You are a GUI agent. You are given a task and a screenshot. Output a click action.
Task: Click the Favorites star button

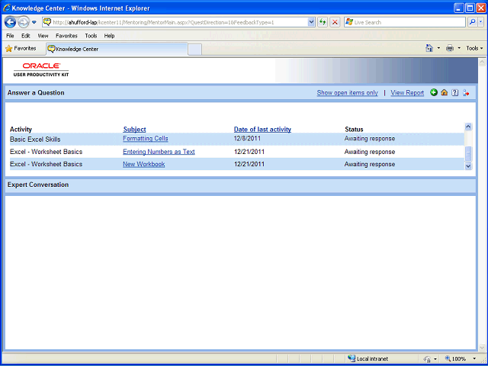[x=21, y=49]
